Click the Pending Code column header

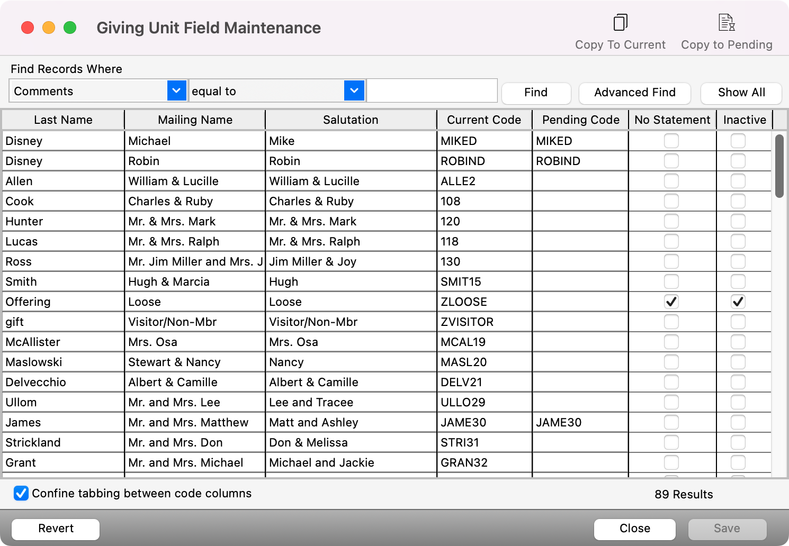click(580, 120)
